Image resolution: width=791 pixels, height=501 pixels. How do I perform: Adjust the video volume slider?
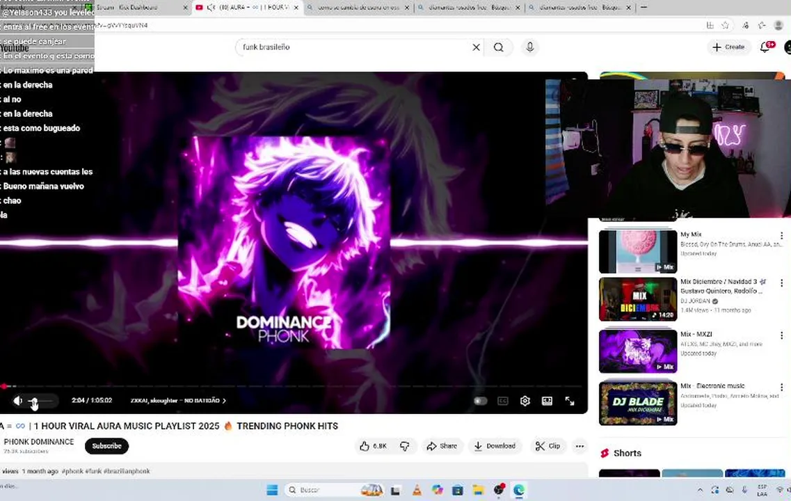point(40,401)
